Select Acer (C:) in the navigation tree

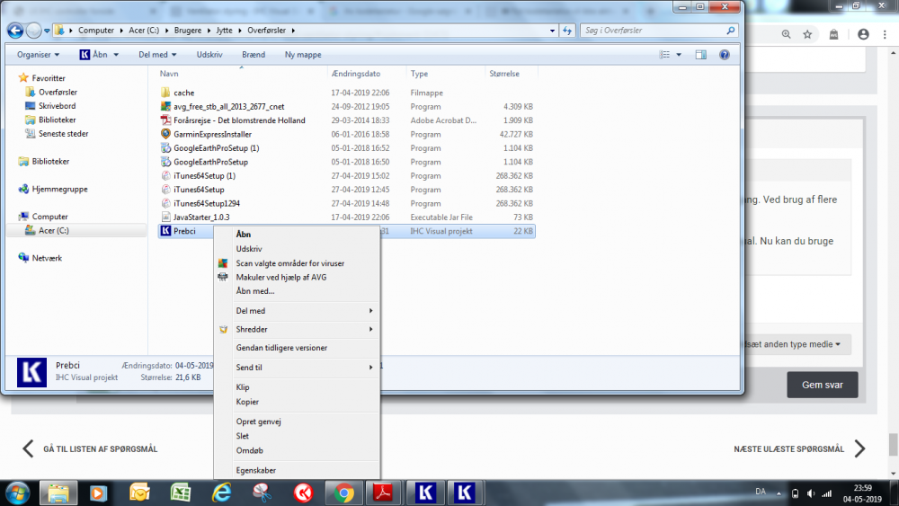coord(53,231)
